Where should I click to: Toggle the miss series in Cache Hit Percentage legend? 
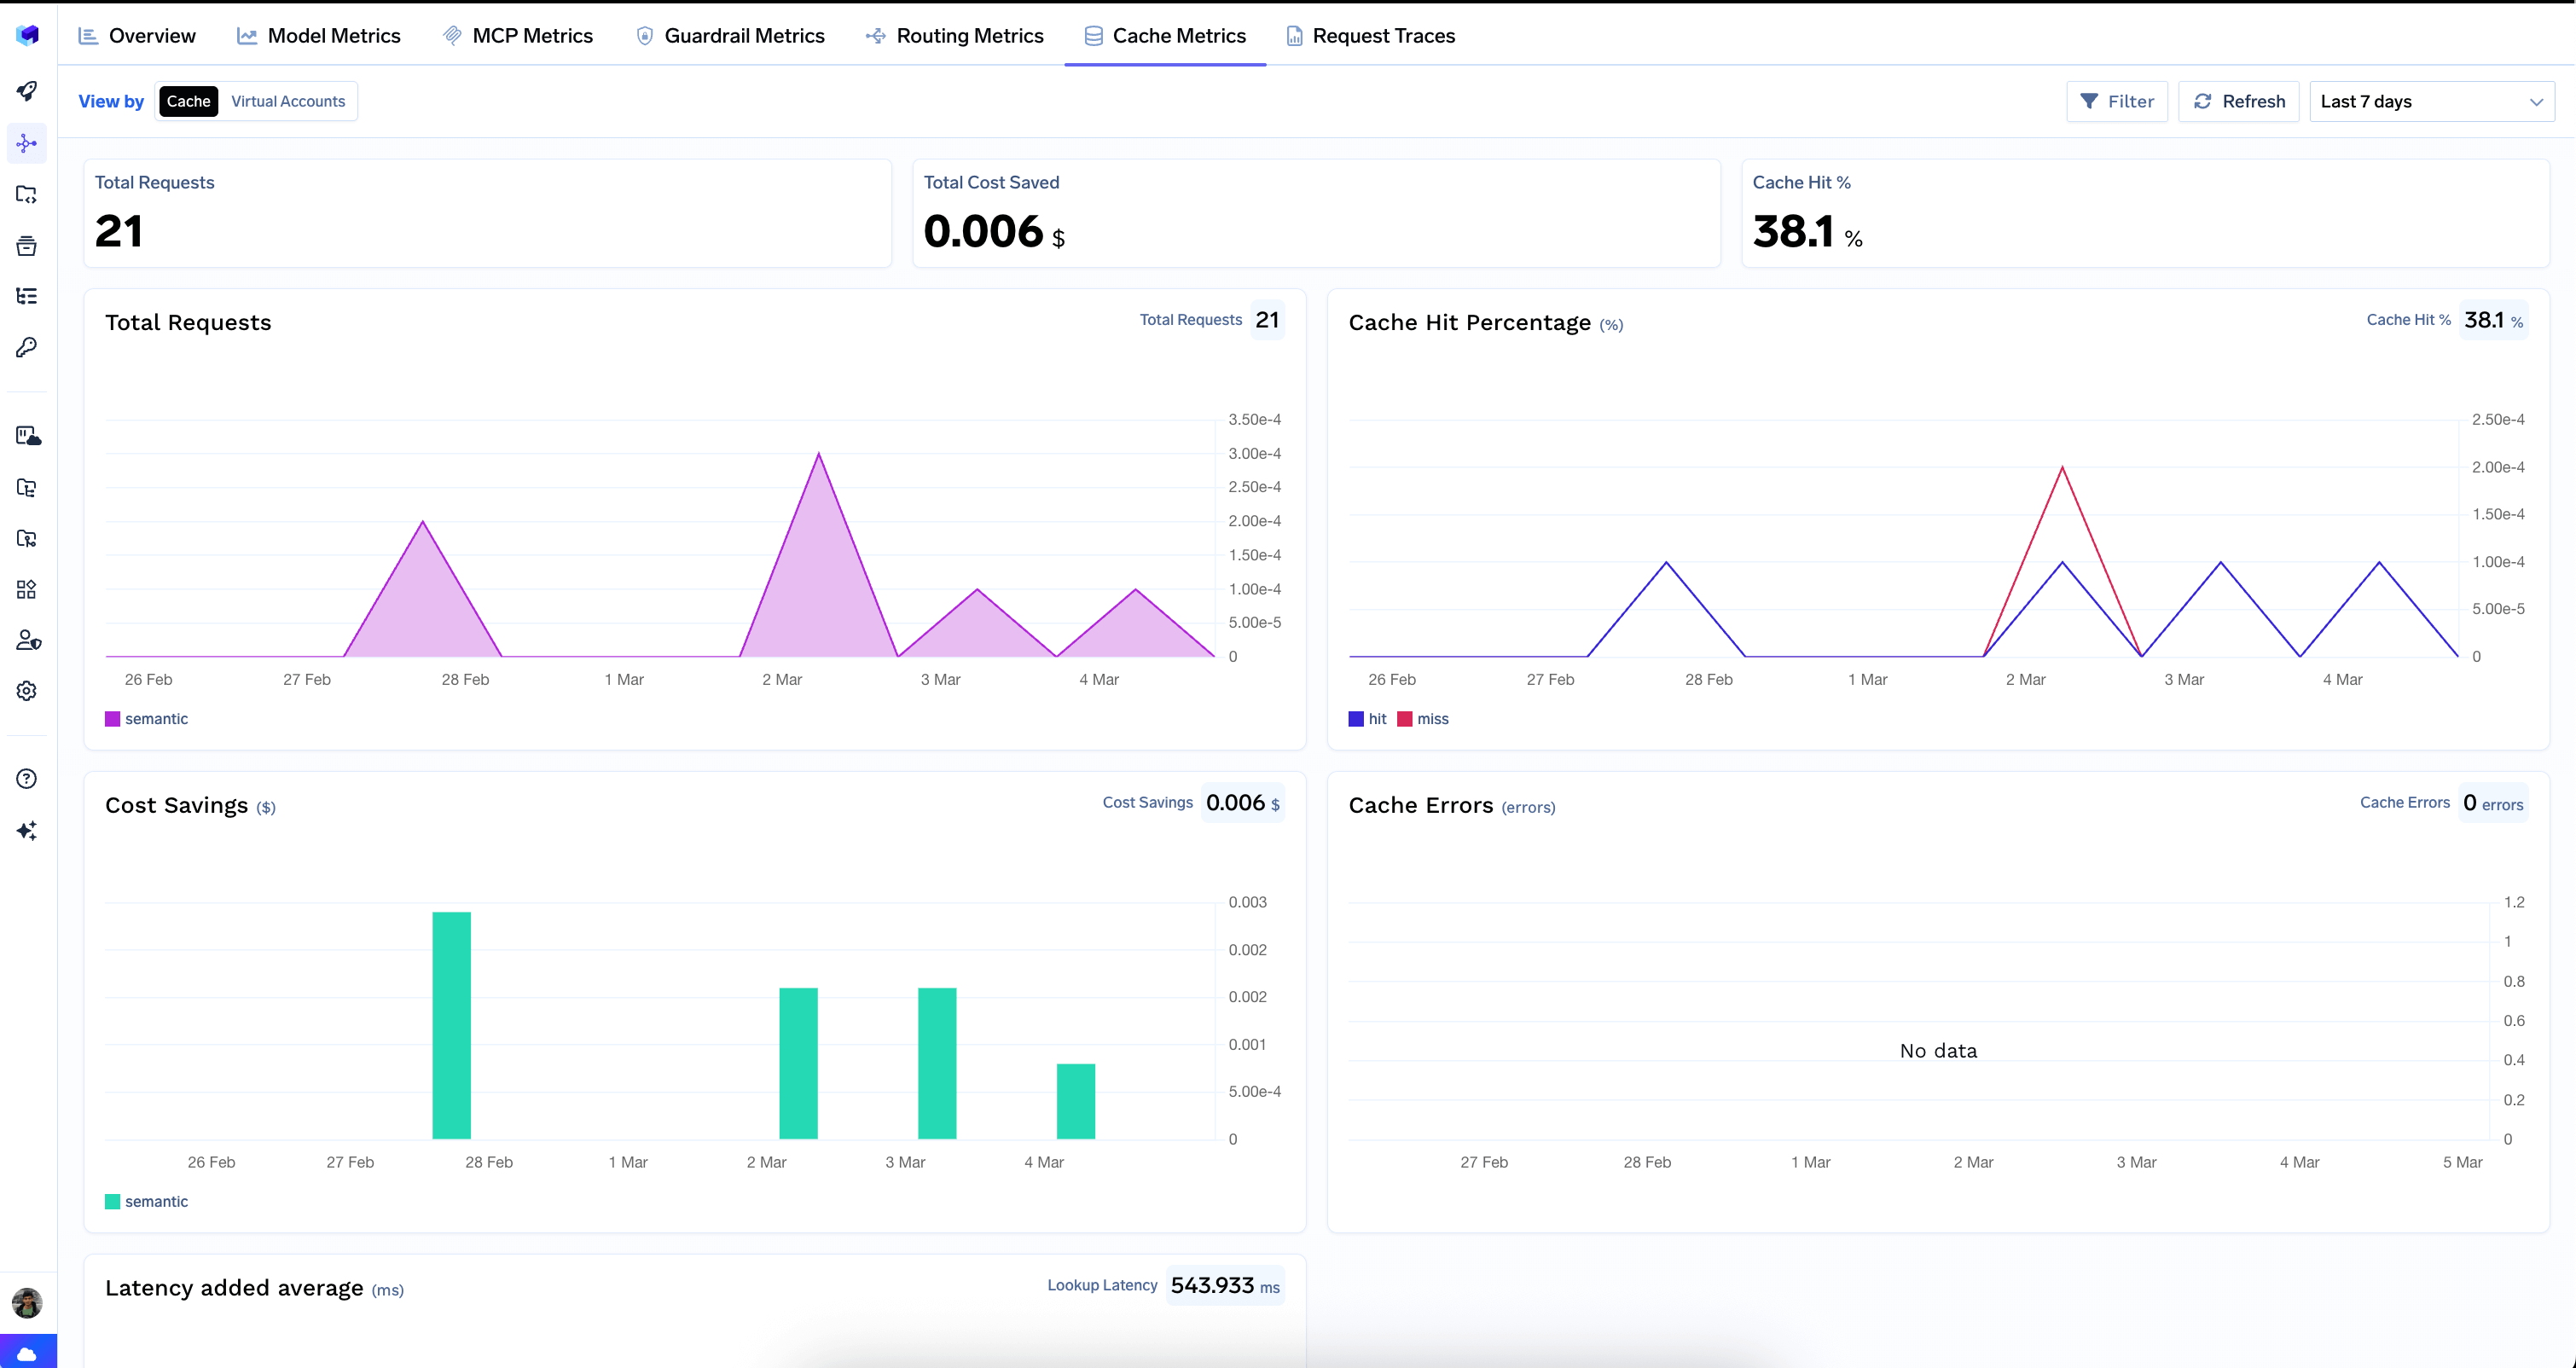1422,719
